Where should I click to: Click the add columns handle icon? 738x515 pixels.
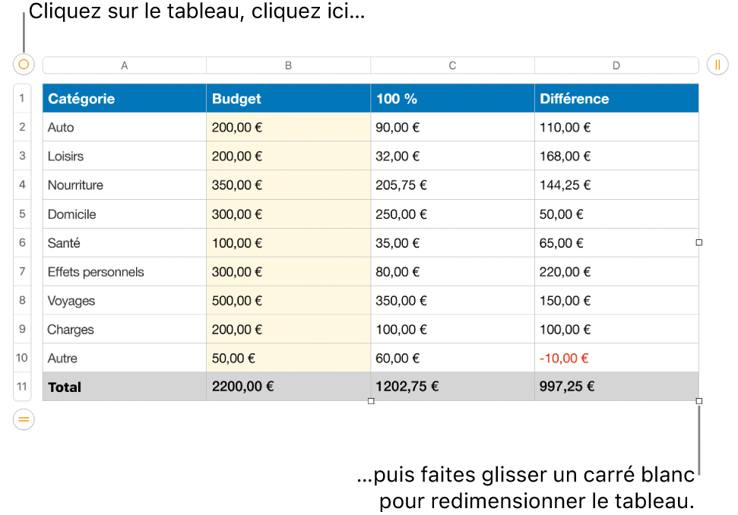click(717, 65)
